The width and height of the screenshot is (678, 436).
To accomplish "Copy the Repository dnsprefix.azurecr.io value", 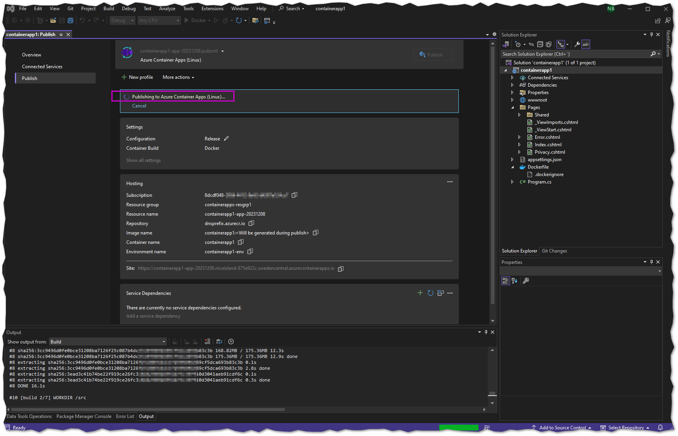I will [251, 223].
